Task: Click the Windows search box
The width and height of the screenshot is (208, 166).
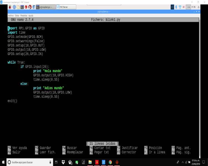Action: pos(28,162)
